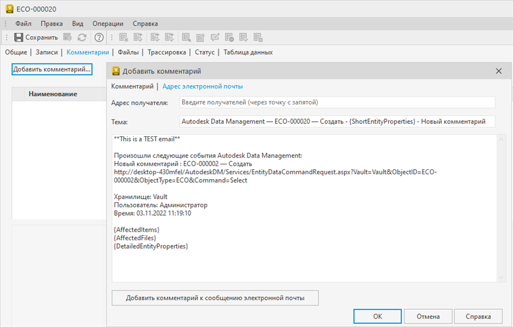This screenshot has width=513, height=327.
Task: Click the Vault icon in dialog title bar
Action: click(x=116, y=71)
